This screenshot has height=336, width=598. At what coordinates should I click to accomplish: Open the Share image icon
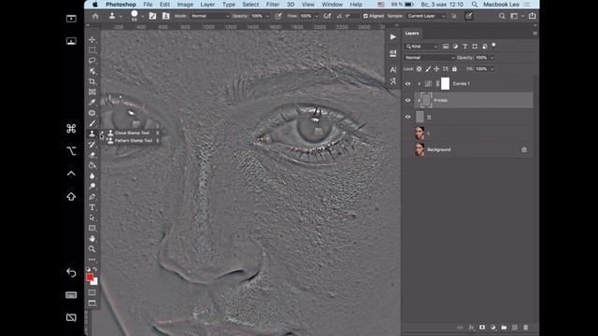532,16
